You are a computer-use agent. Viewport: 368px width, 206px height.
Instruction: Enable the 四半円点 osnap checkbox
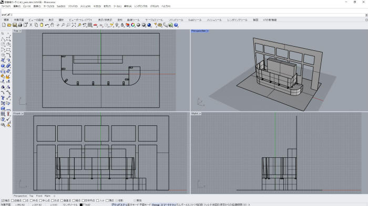tap(83, 200)
